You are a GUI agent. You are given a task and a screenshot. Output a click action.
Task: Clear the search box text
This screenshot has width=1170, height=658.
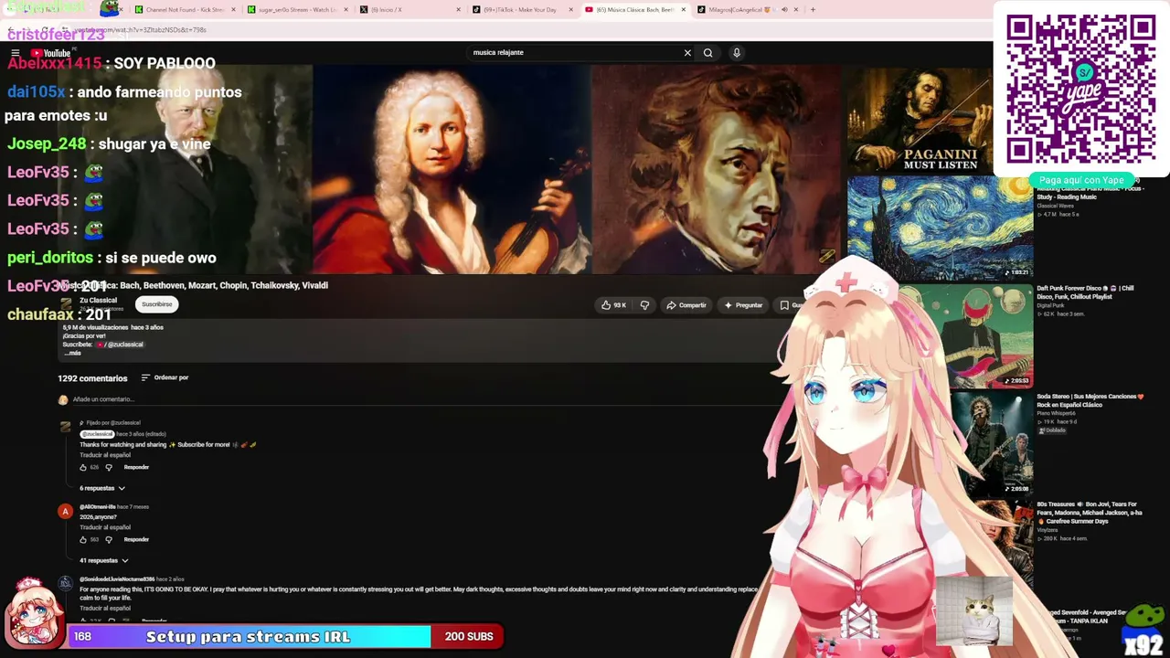click(687, 53)
